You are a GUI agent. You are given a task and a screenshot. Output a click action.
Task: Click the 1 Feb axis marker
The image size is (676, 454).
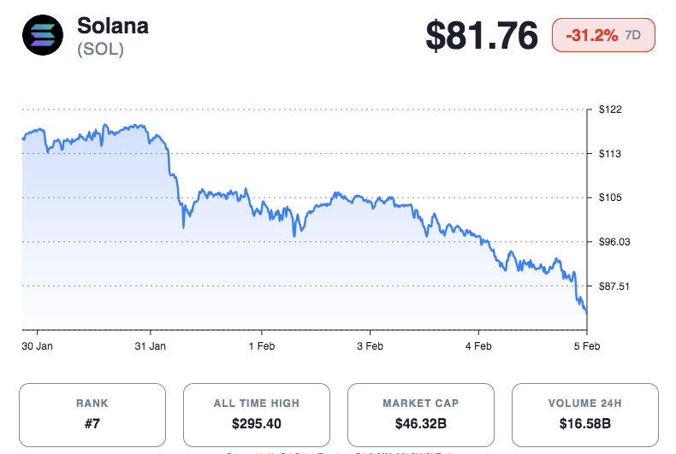click(x=261, y=346)
